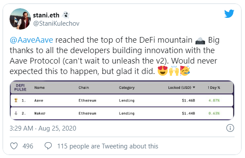
Task: Select the Maker row in table
Action: click(x=122, y=113)
